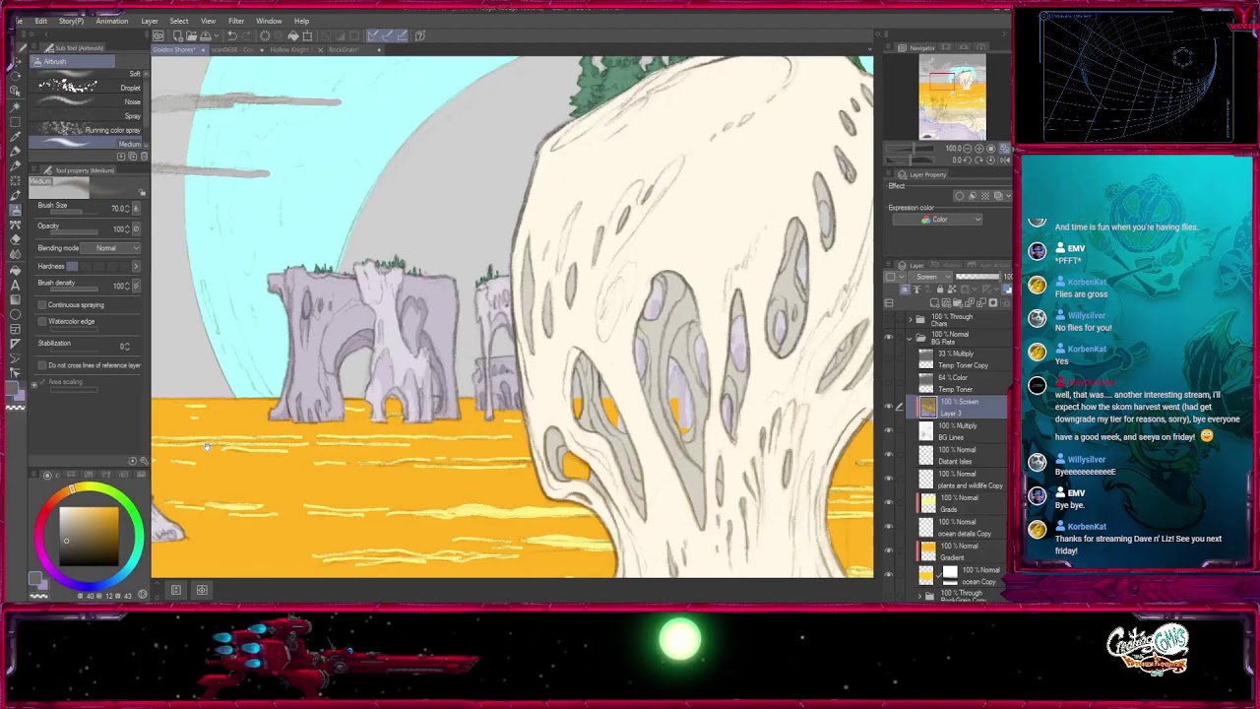Select the Medium airbrush sub tool

[89, 144]
